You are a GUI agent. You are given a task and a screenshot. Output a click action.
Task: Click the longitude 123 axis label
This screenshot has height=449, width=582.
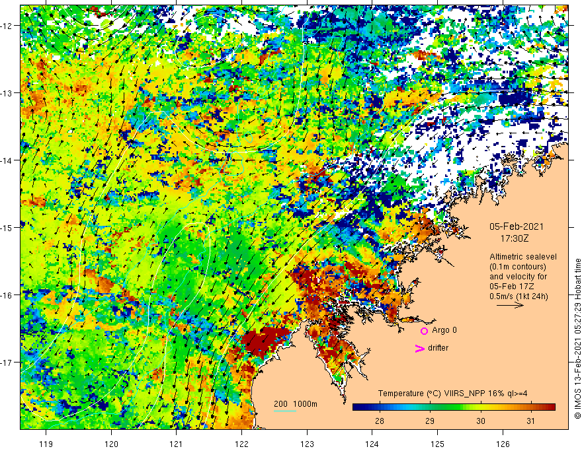coord(307,444)
